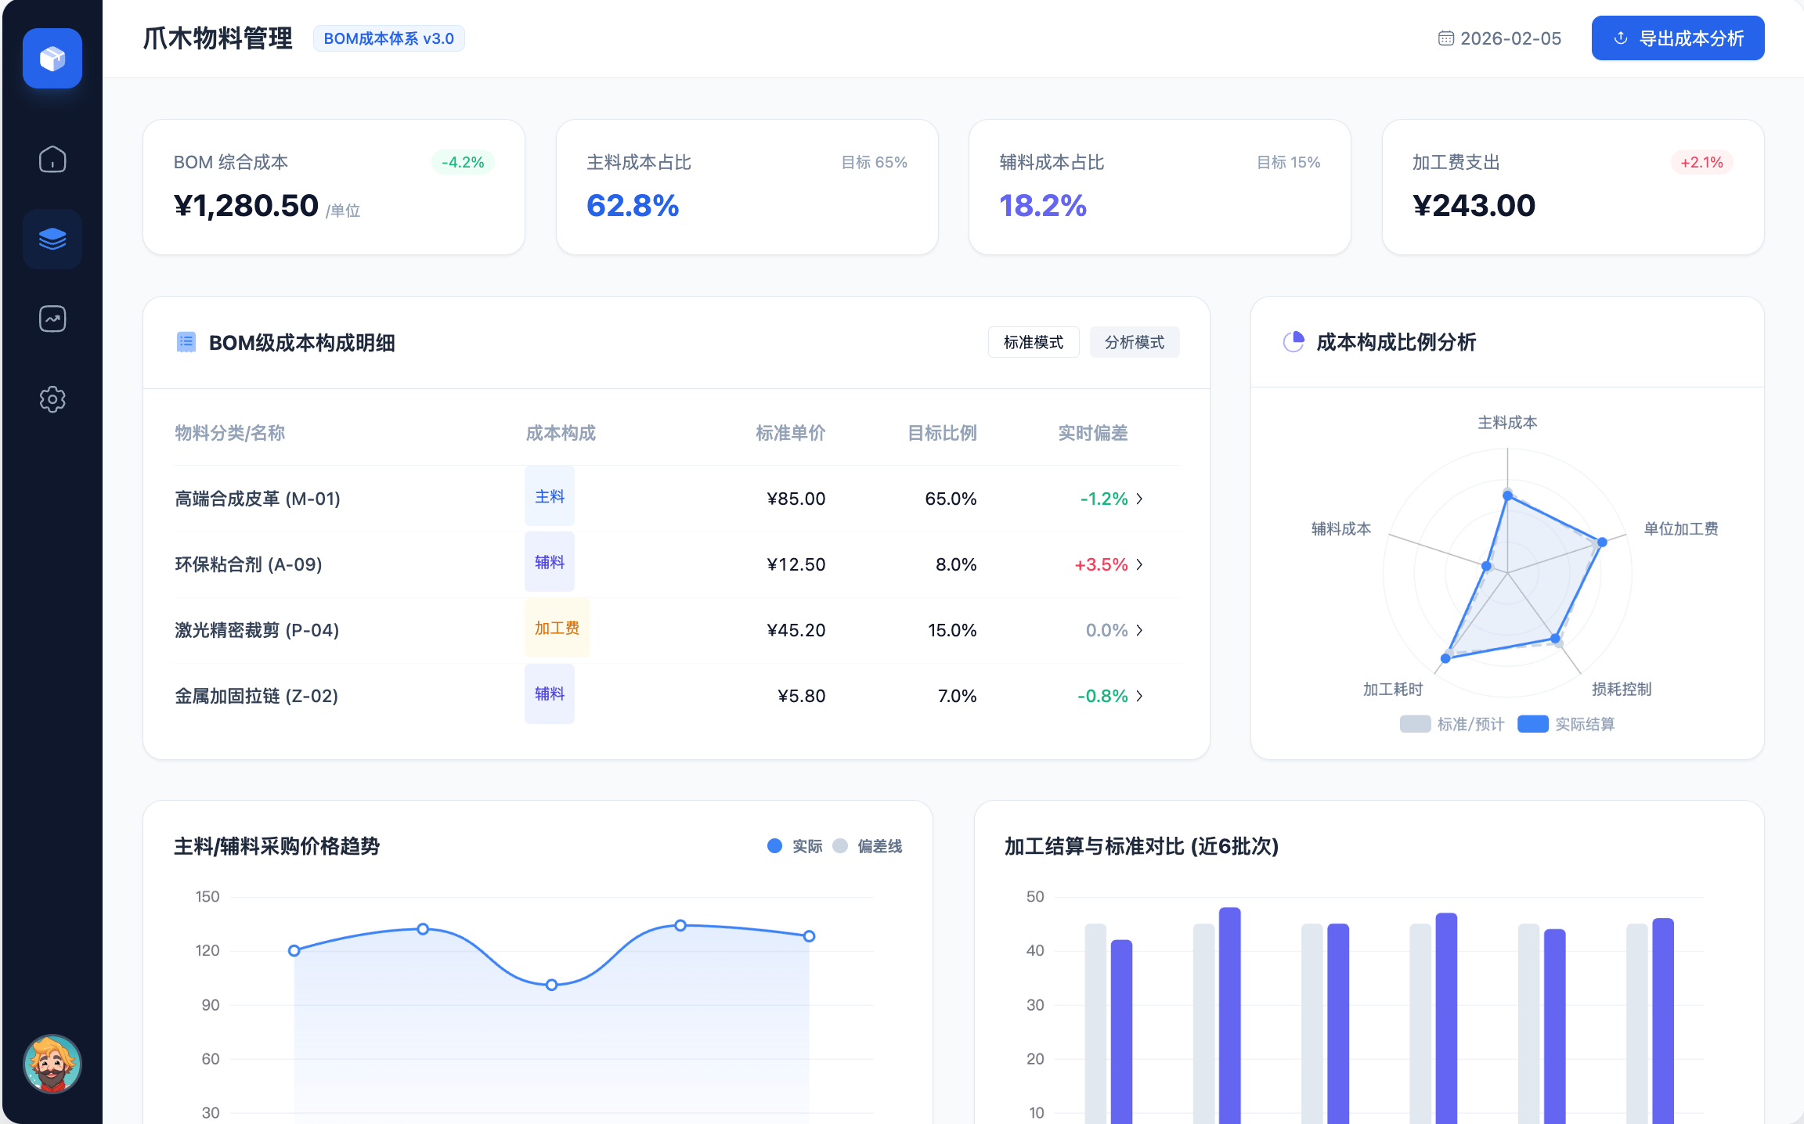Select the layers stack sidebar icon
Image resolution: width=1804 pixels, height=1124 pixels.
pos(52,239)
